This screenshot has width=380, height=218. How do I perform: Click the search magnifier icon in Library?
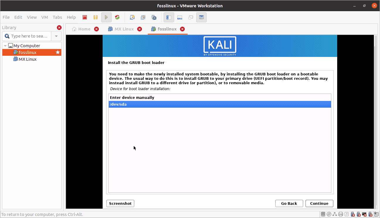7,36
